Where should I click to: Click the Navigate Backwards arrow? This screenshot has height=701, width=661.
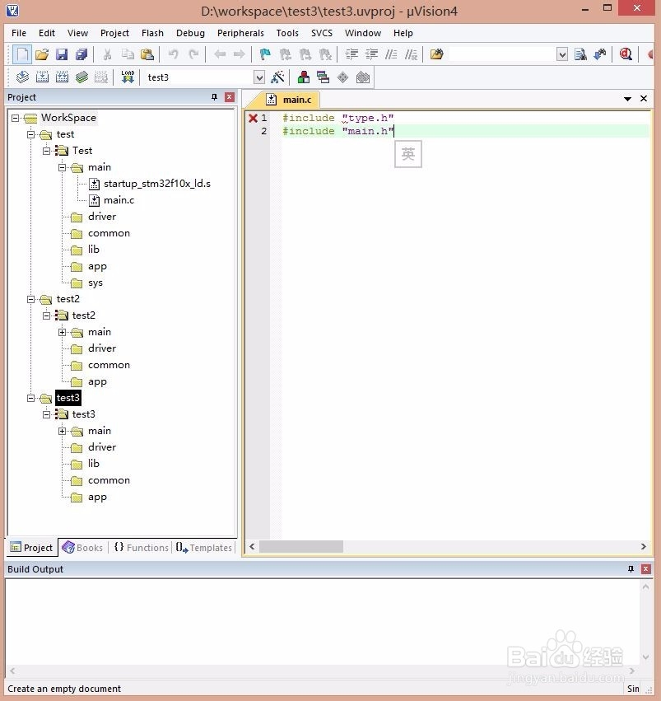click(219, 54)
